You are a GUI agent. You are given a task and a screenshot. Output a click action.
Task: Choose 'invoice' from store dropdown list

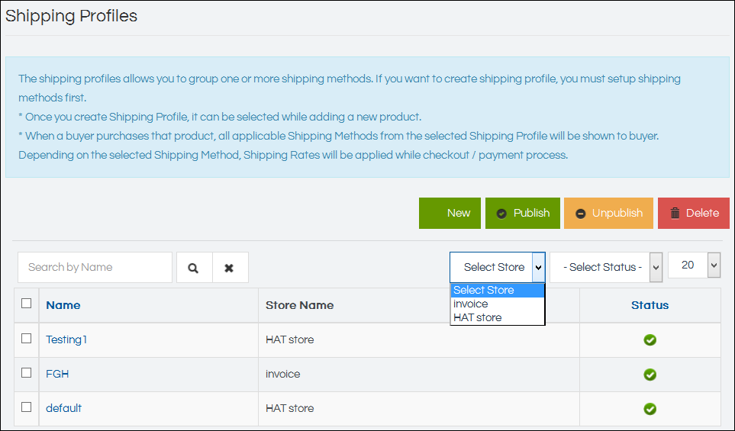(498, 304)
